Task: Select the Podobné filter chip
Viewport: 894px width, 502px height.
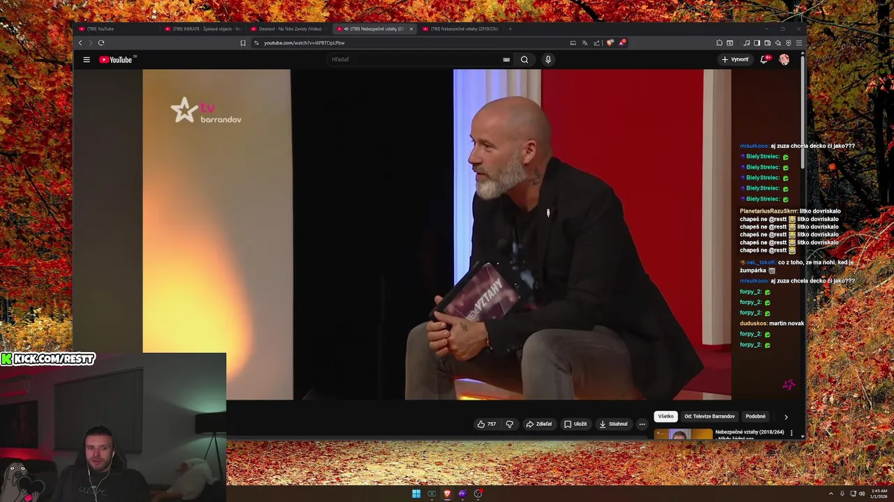Action: click(x=756, y=416)
